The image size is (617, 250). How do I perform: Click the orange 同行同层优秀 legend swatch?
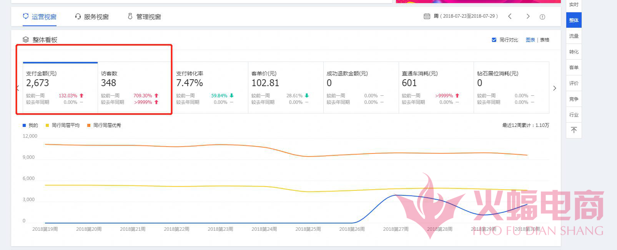(89, 125)
